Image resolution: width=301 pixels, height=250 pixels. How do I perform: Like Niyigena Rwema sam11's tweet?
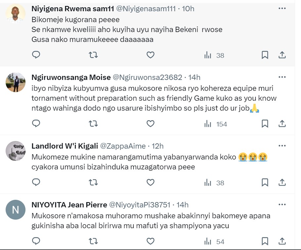(x=150, y=55)
